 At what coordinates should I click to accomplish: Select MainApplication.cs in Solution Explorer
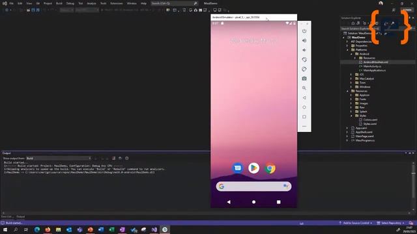375,70
